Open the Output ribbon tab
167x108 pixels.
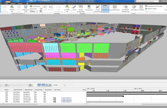pyautogui.click(x=13, y=4)
